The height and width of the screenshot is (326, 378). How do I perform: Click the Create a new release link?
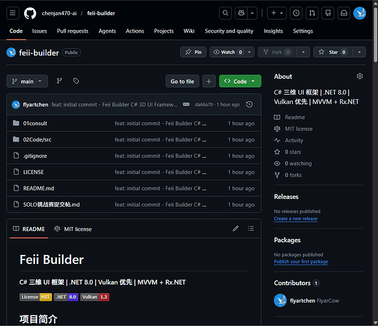(295, 218)
